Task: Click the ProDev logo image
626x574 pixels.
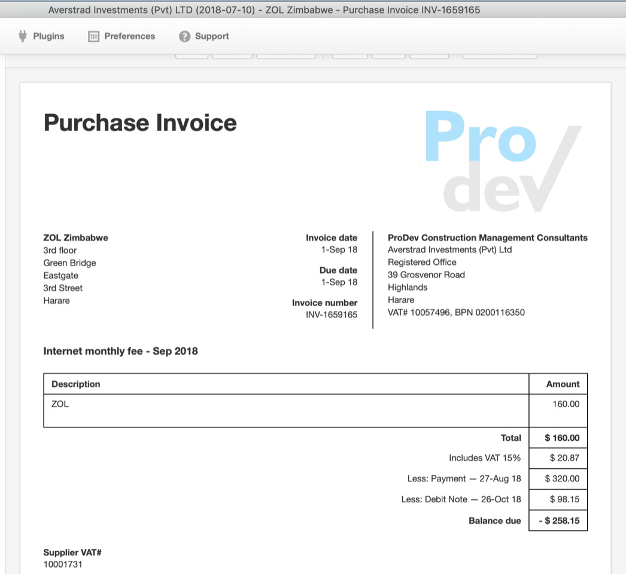Action: click(x=503, y=161)
